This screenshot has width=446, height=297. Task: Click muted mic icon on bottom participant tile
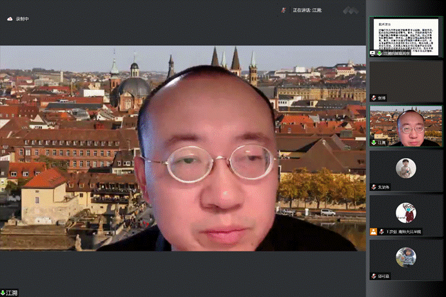tap(374, 276)
